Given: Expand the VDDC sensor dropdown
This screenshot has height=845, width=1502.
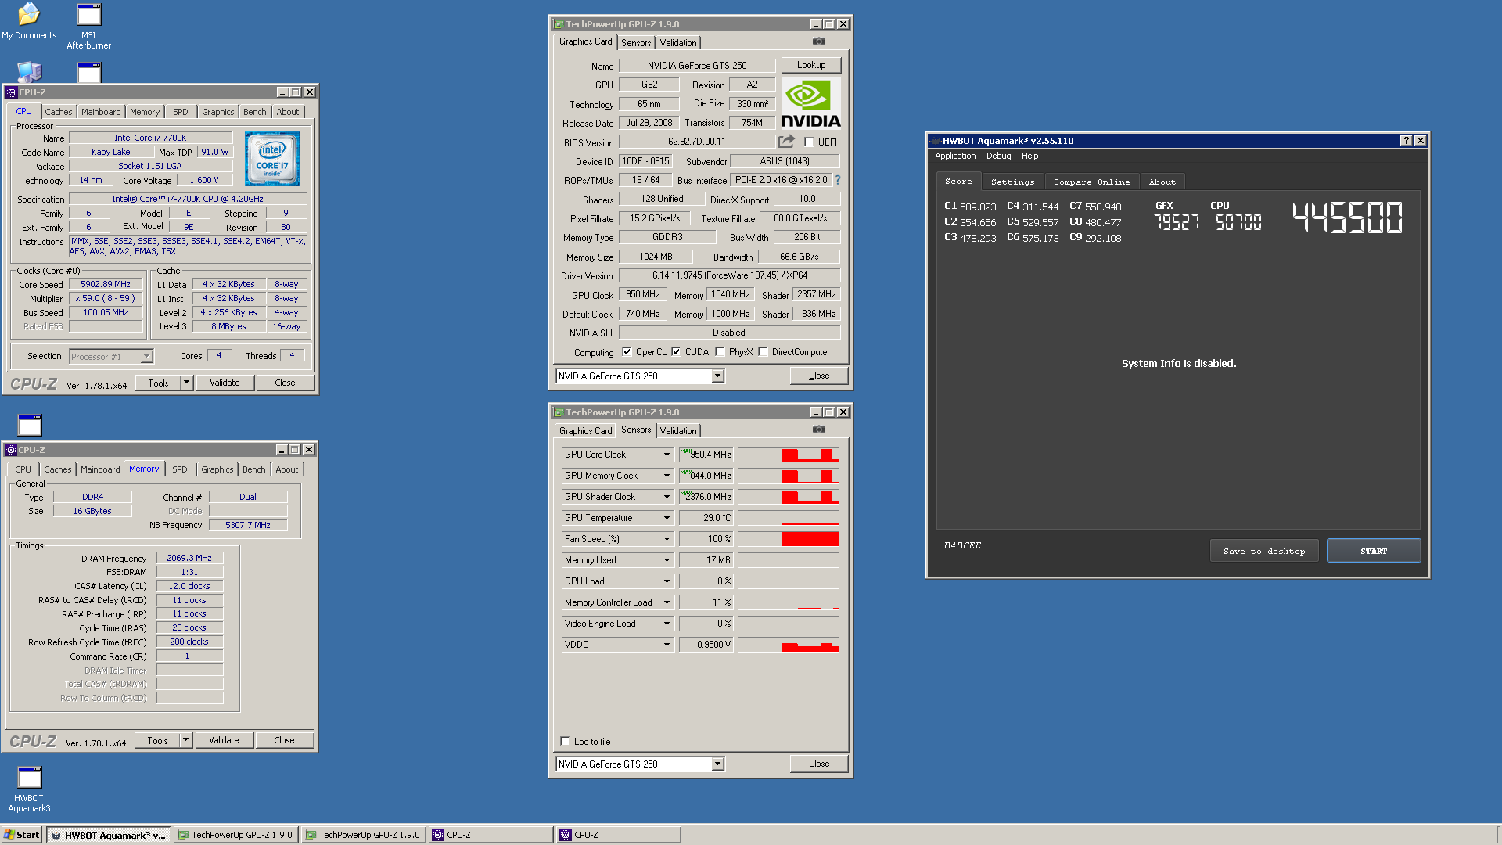Looking at the screenshot, I should coord(667,645).
